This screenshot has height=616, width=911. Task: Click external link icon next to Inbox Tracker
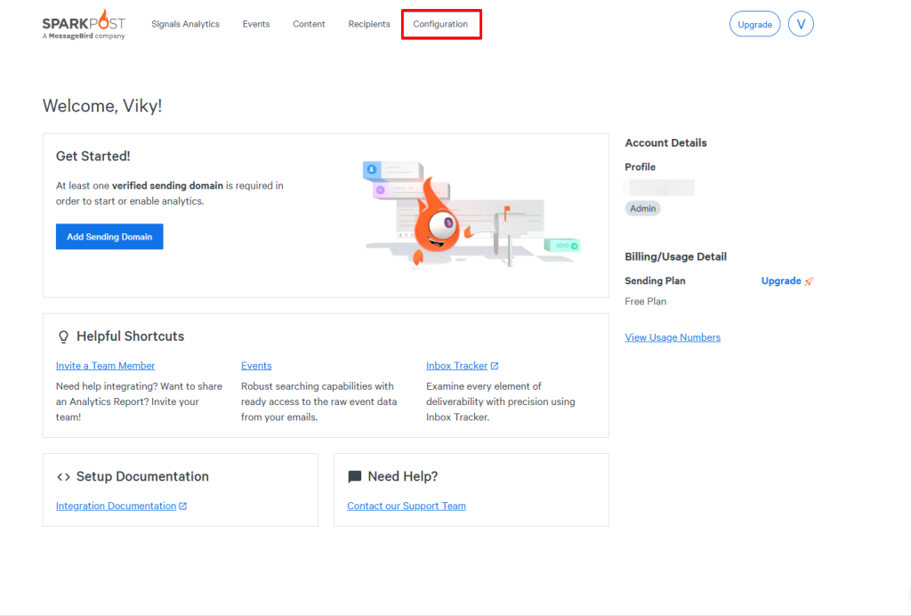coord(495,366)
